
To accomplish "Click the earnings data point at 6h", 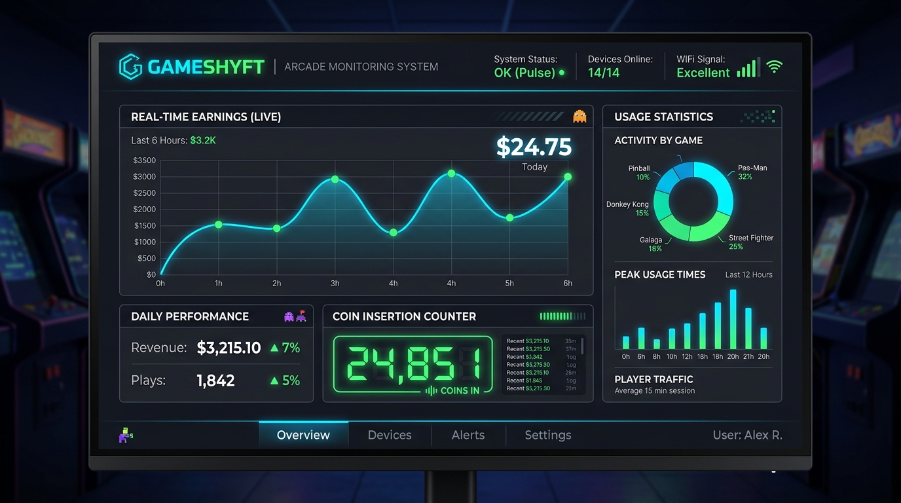I will 568,177.
